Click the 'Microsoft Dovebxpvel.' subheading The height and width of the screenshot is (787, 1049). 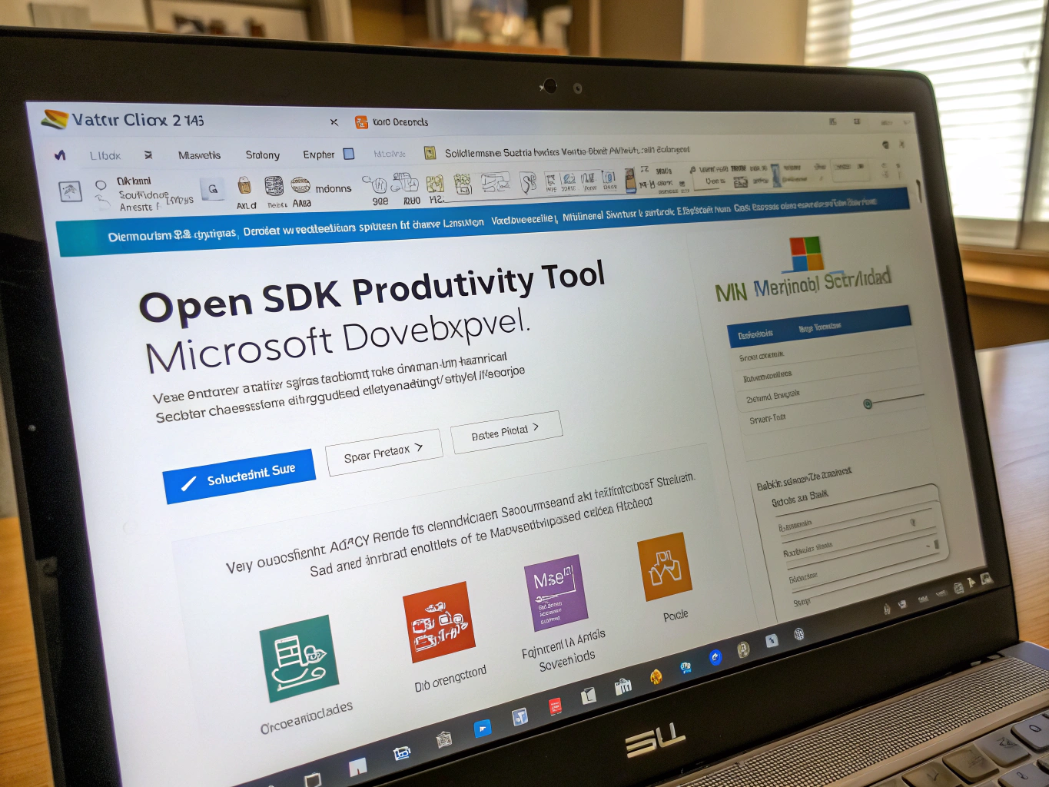[x=338, y=341]
